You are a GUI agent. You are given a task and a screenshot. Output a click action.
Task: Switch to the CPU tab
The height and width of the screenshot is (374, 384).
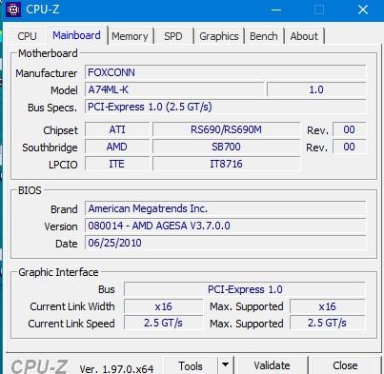(x=27, y=36)
